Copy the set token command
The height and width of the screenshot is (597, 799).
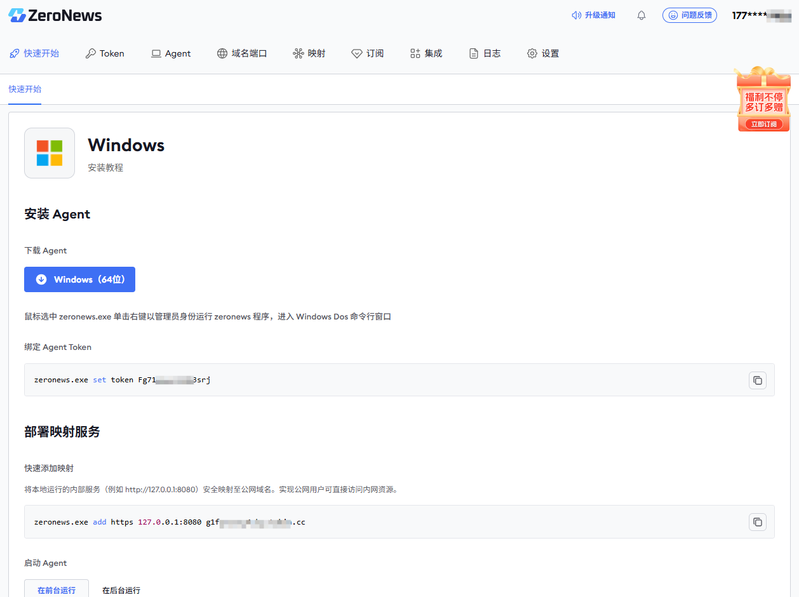758,380
